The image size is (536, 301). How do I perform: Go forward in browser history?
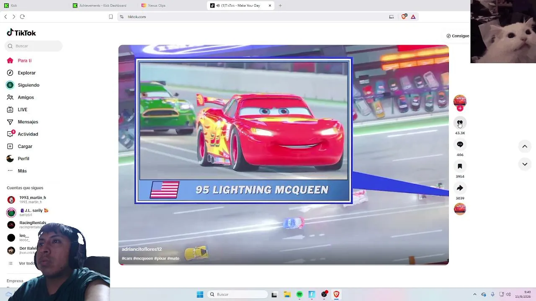(14, 17)
